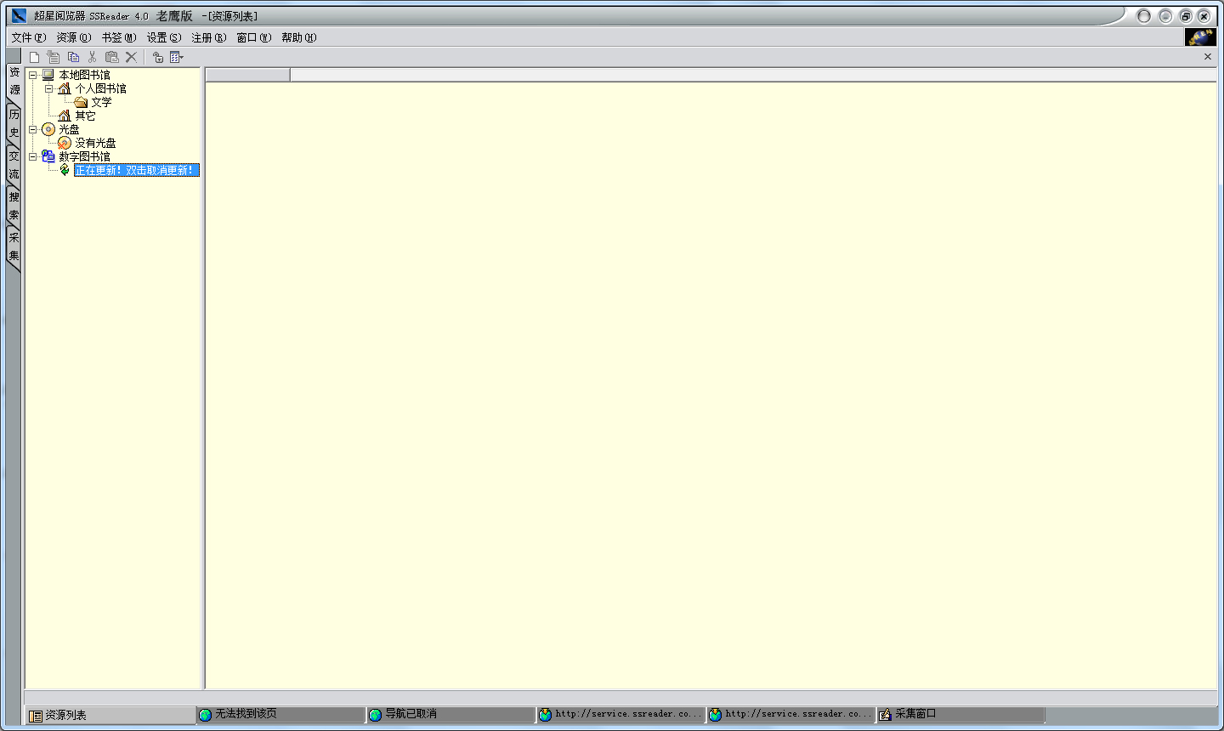
Task: Collapse the 本地图书馆 tree node
Action: point(33,74)
